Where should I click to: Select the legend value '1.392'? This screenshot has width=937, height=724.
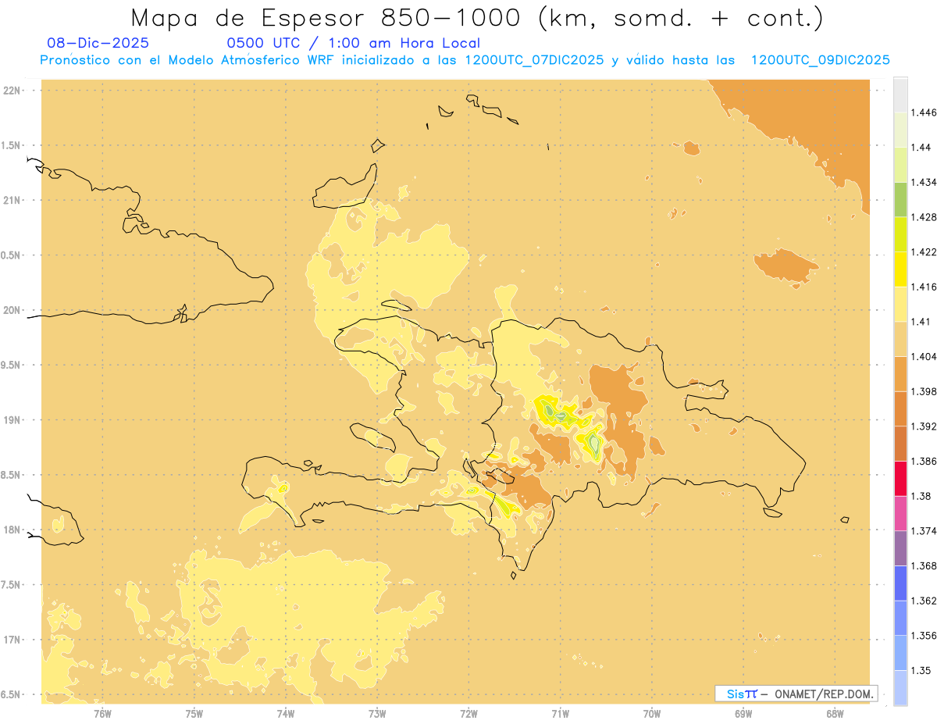925,426
